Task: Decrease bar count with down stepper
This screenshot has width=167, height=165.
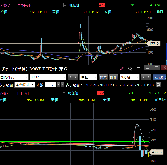Action: click(x=58, y=85)
